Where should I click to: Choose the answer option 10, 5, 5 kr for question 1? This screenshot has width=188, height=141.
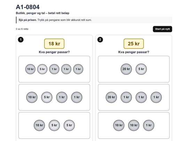(x=54, y=125)
